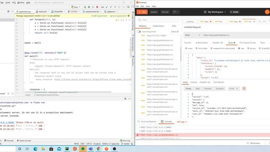This screenshot has width=270, height=152.
Task: Open the All Logs filter dropdown
Action: [x=182, y=122]
